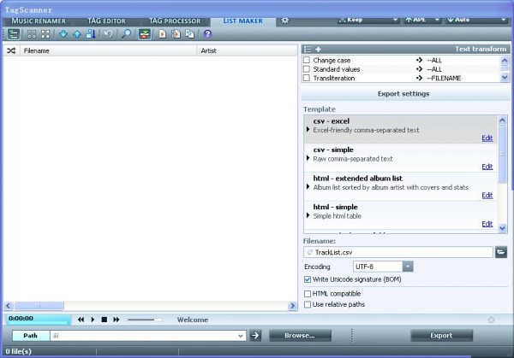The width and height of the screenshot is (514, 358).
Task: Click the shuffle icon in the list header
Action: click(x=11, y=51)
